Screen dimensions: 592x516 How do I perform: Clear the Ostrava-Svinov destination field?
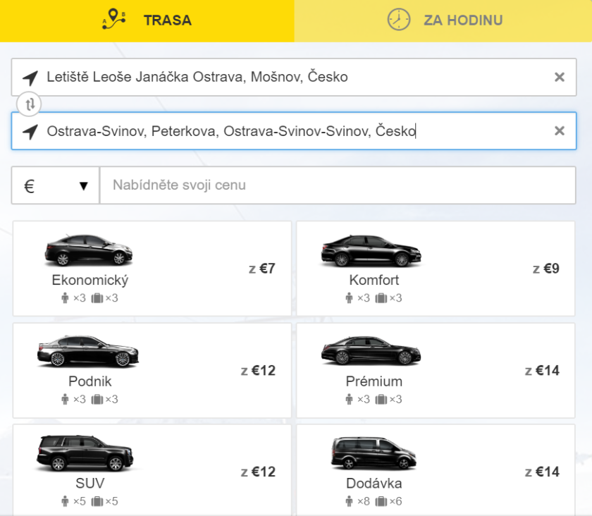[560, 130]
